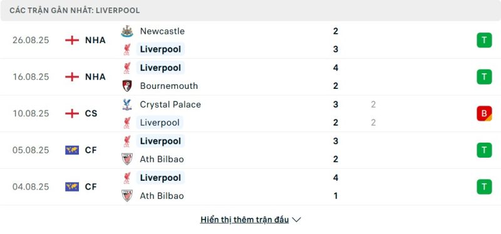The image size is (501, 234).
Task: Open the Bournemouth team name
Action: [168, 86]
